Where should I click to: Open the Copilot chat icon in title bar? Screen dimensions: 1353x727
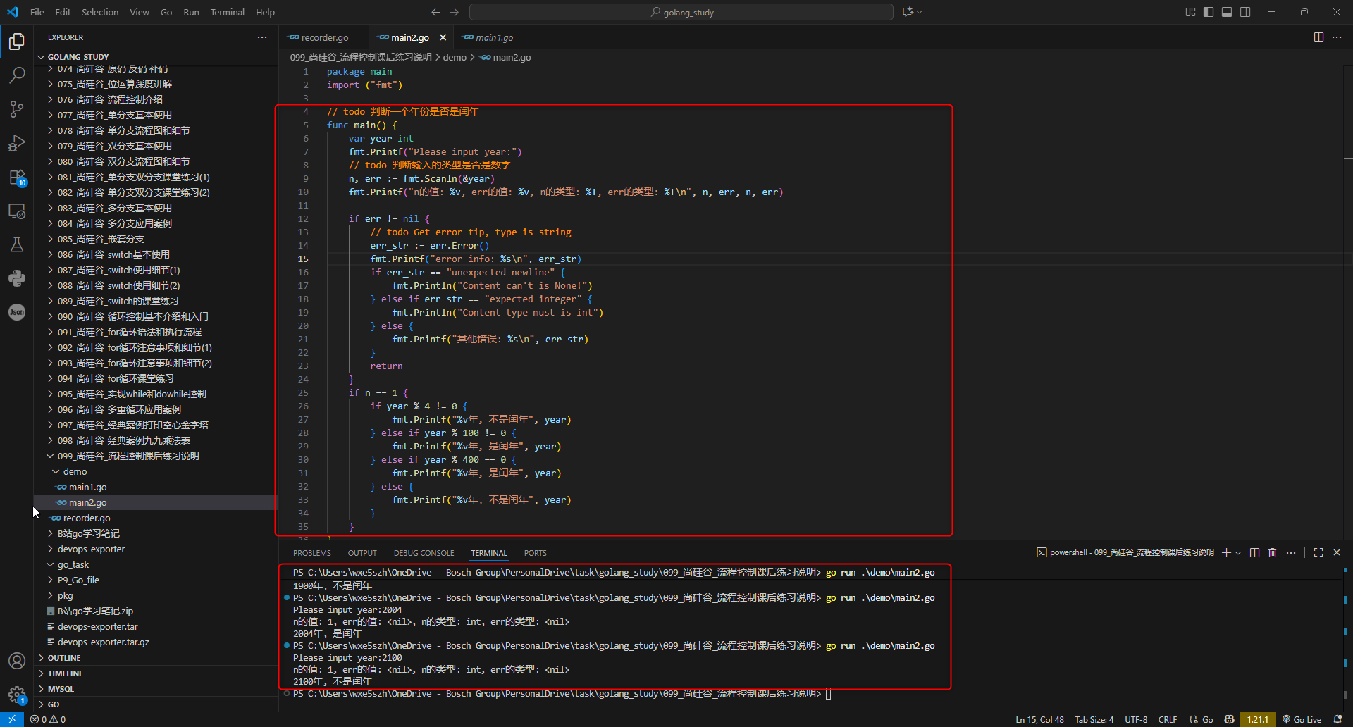(x=908, y=12)
